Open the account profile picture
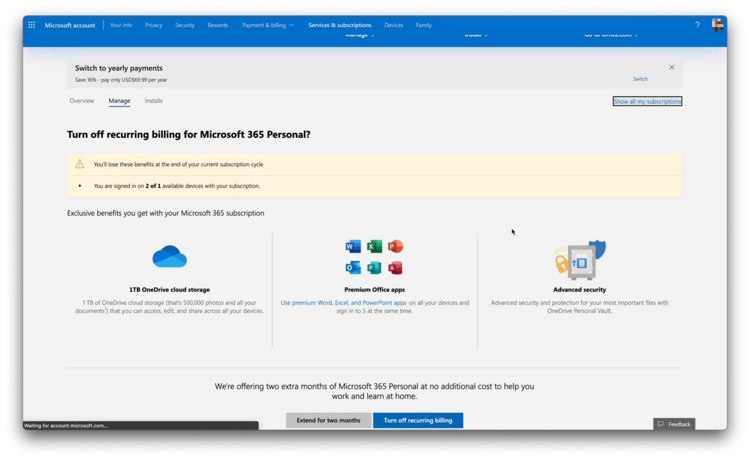This screenshot has width=750, height=460. tap(717, 25)
